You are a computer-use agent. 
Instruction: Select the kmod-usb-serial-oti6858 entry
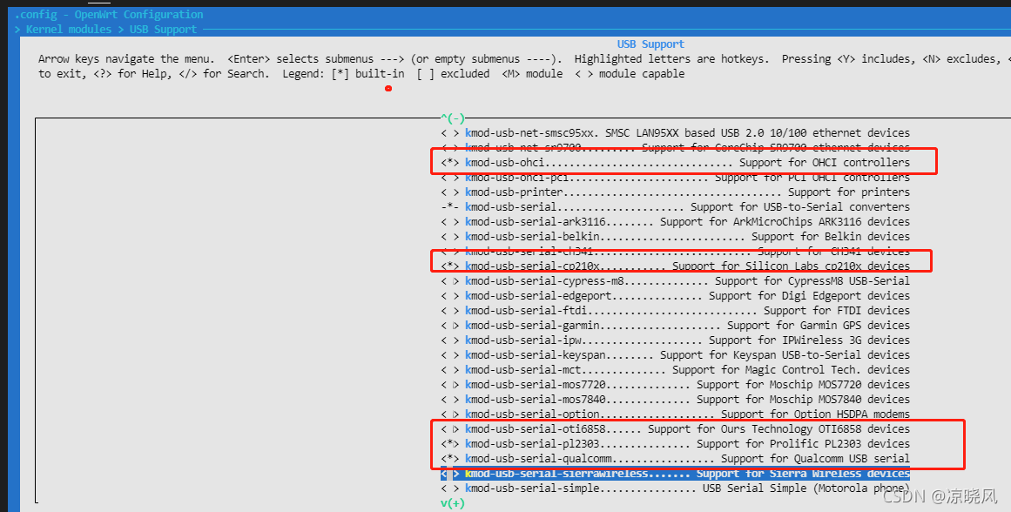tap(675, 428)
